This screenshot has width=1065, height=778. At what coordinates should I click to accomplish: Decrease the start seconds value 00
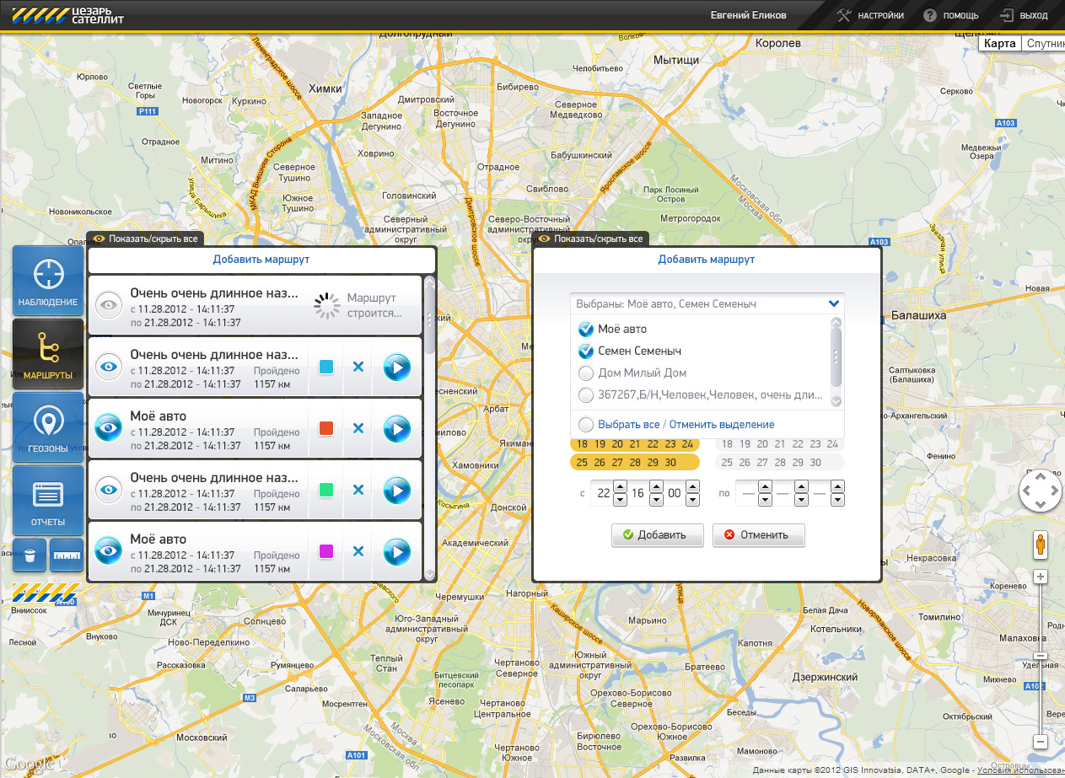[692, 500]
